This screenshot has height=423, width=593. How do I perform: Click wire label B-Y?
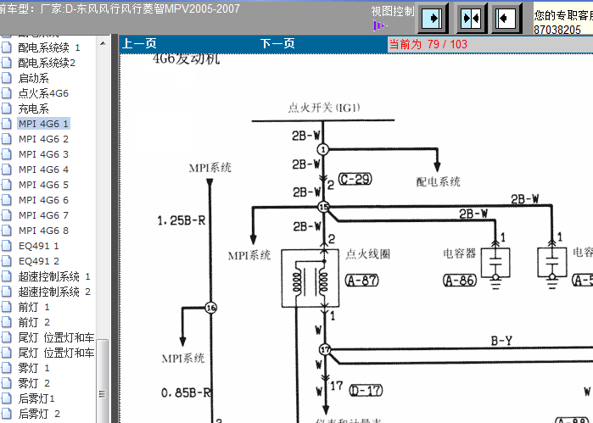coord(501,341)
